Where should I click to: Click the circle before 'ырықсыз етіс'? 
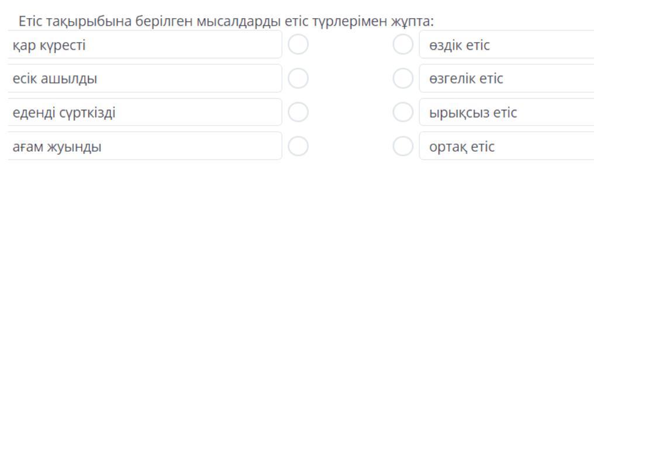[403, 112]
